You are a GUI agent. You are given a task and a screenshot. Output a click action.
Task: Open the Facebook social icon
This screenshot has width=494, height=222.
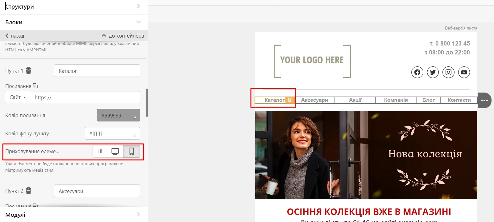coord(417,72)
